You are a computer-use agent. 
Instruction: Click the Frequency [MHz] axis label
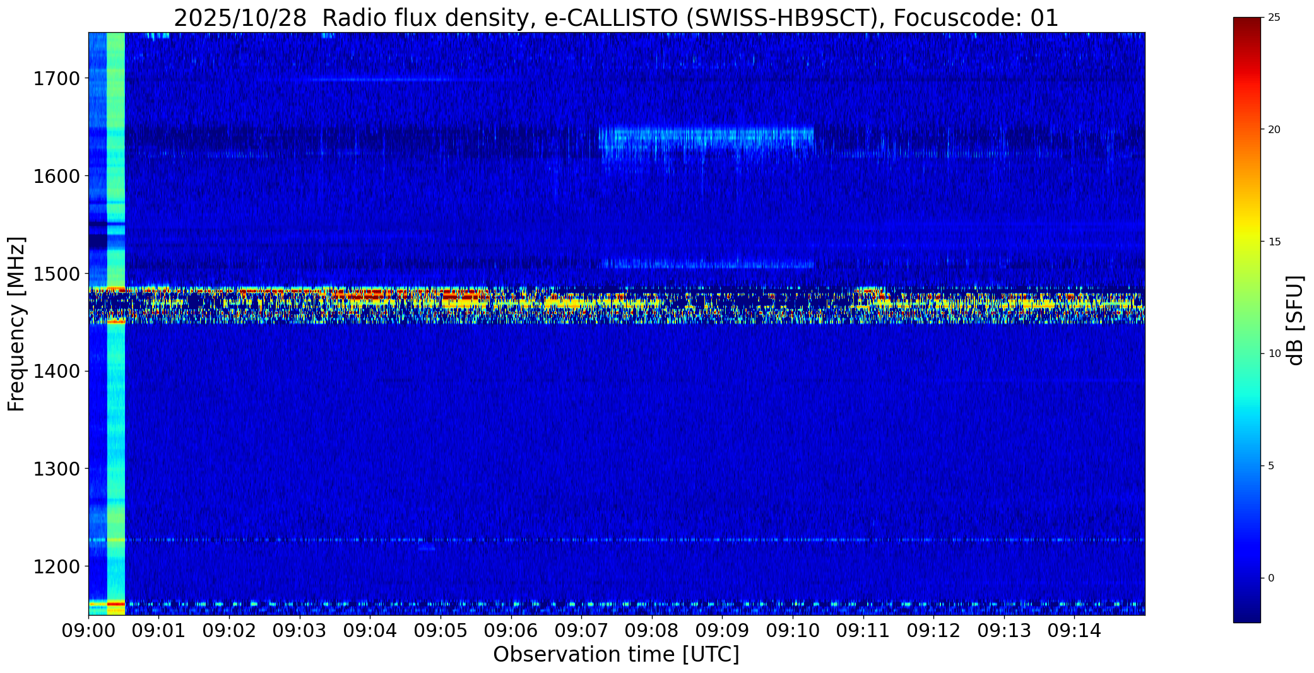click(17, 324)
